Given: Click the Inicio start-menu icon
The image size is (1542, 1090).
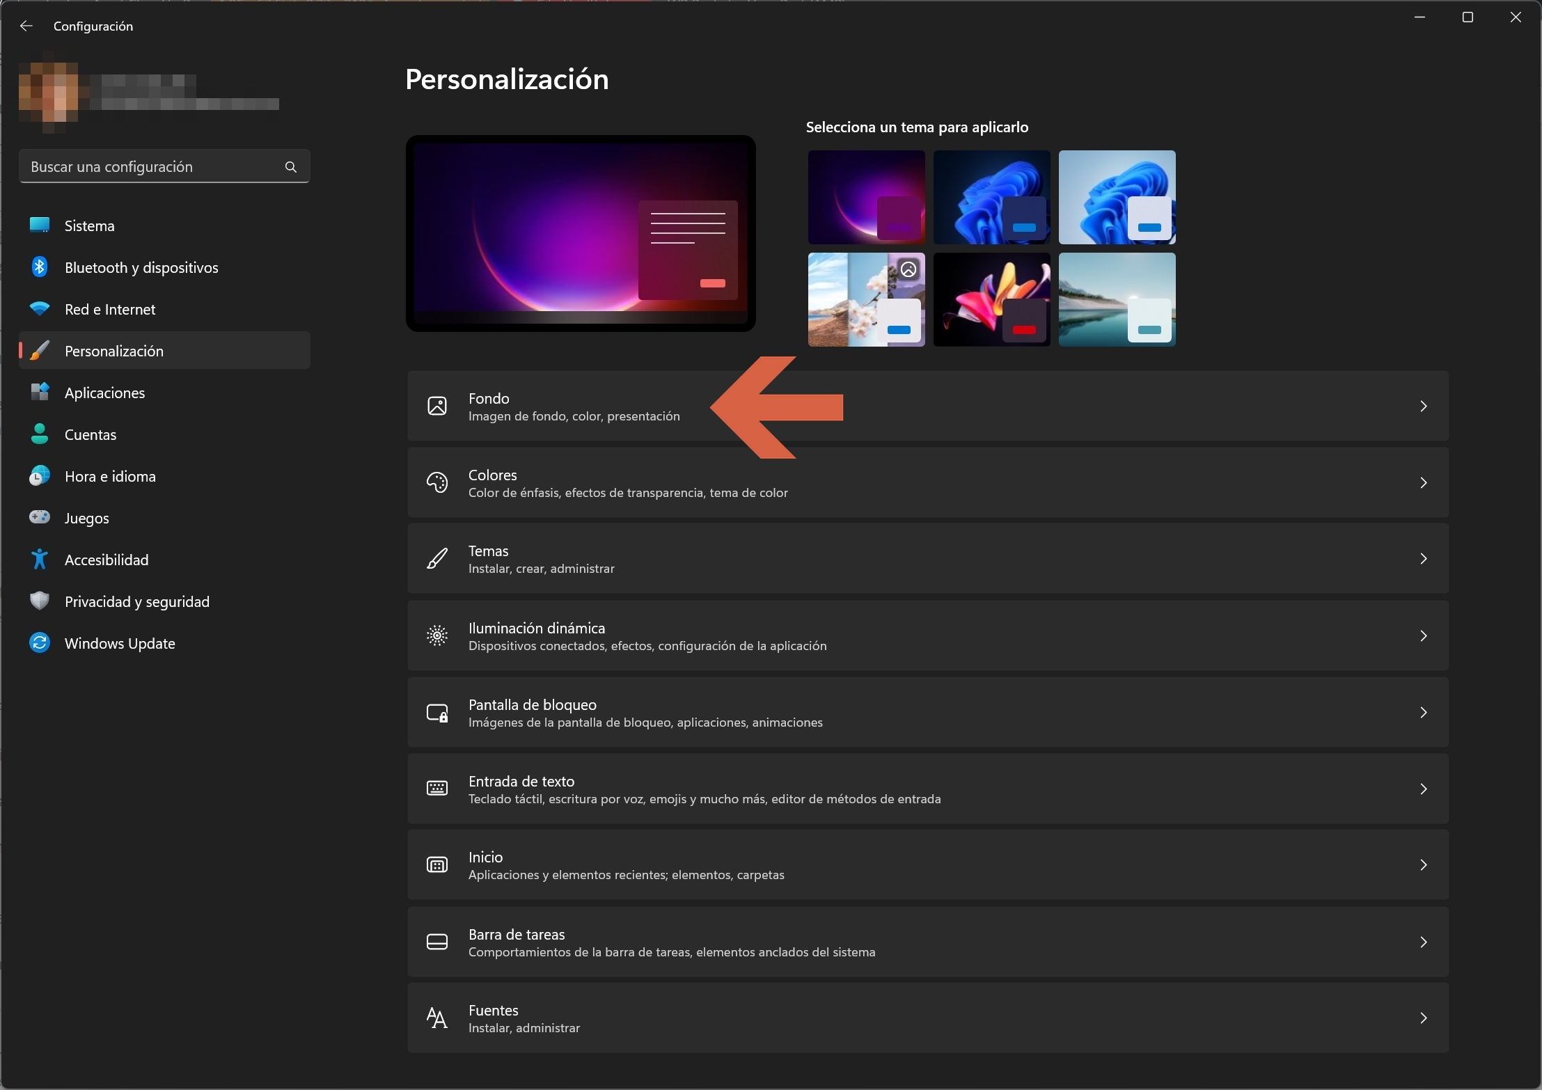Looking at the screenshot, I should (437, 865).
